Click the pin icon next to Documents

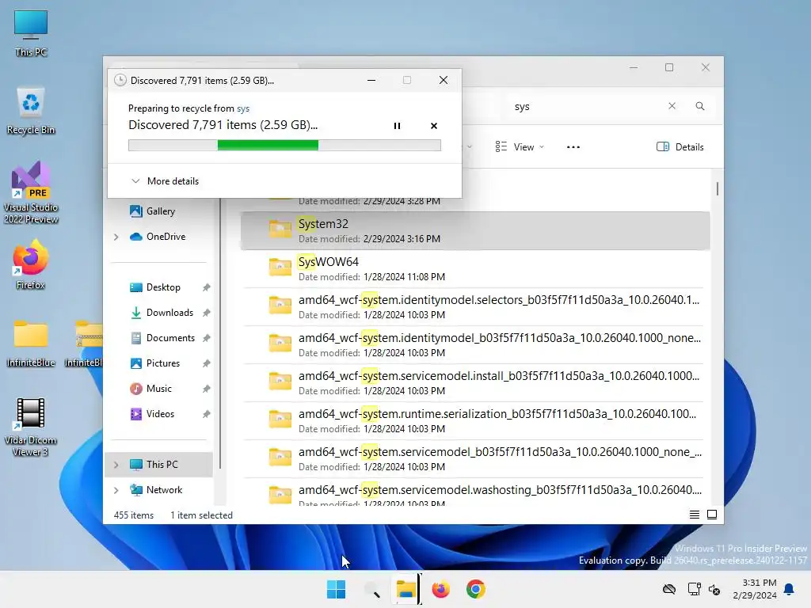pyautogui.click(x=207, y=338)
